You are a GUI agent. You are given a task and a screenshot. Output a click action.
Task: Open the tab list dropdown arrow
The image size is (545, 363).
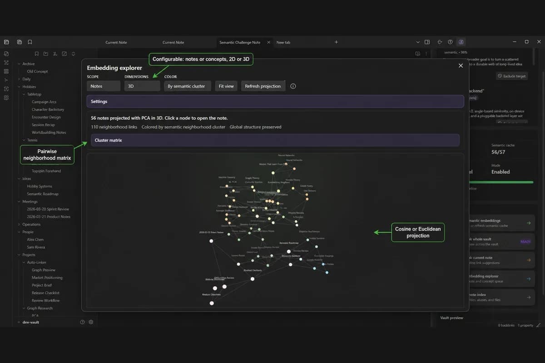(418, 42)
